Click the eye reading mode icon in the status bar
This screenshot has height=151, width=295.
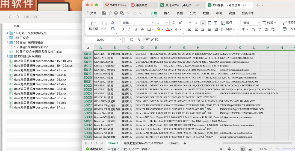point(222,149)
